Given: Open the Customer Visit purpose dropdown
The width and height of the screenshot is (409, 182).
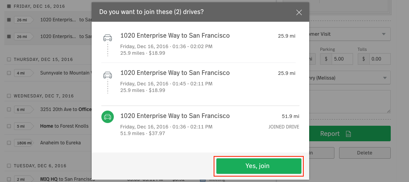Looking at the screenshot, I should 350,34.
